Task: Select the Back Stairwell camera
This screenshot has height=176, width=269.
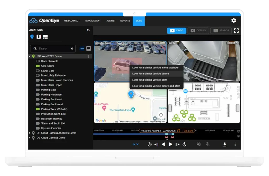Action: tap(49, 61)
